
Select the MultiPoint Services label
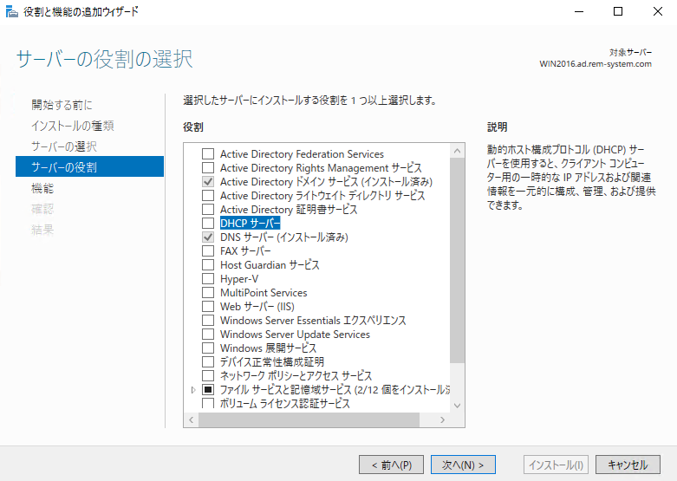click(x=264, y=293)
